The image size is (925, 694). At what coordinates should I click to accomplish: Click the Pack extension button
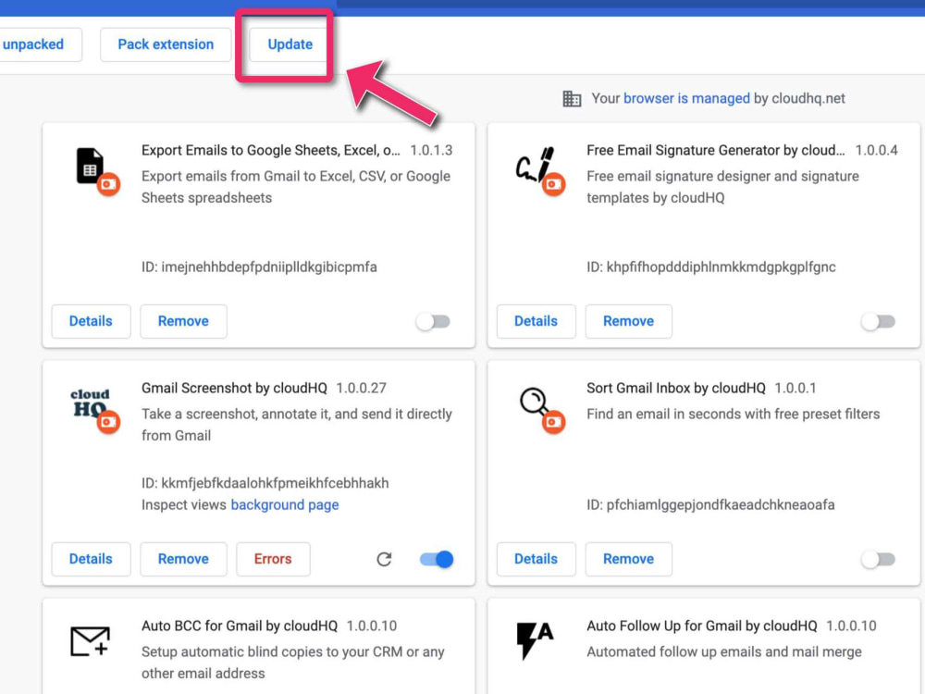pyautogui.click(x=166, y=44)
